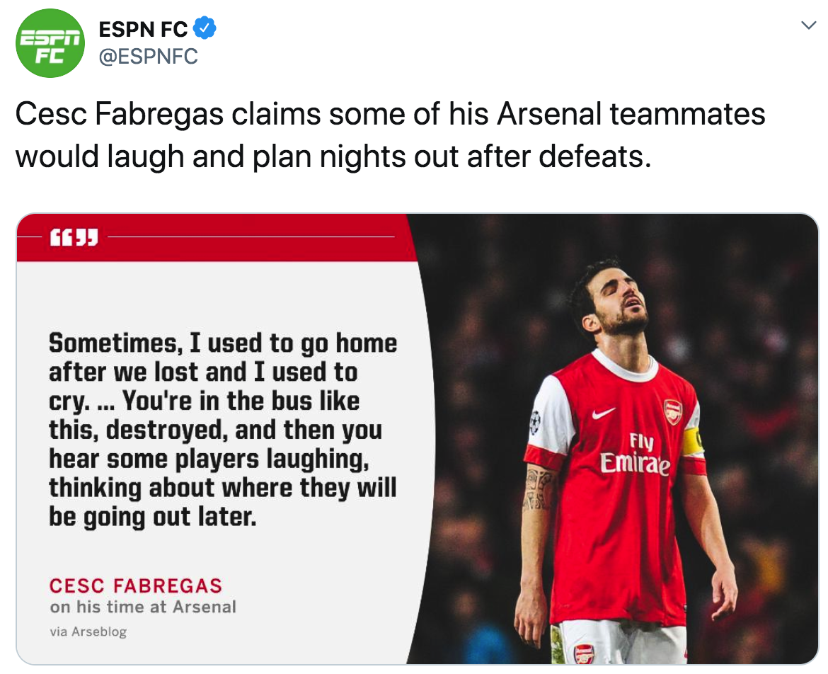Click the tweet text about Cesc Fabregas
The image size is (828, 674).
pyautogui.click(x=389, y=135)
